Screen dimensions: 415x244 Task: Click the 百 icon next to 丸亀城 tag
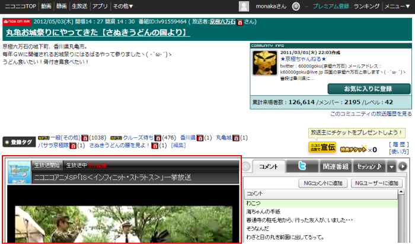[x=236, y=138]
